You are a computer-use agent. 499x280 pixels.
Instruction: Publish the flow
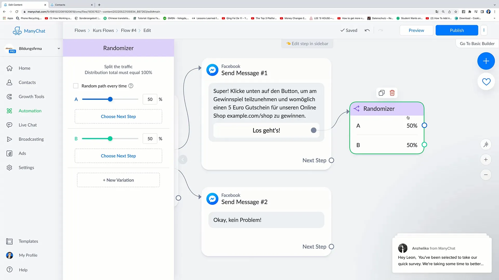point(457,30)
